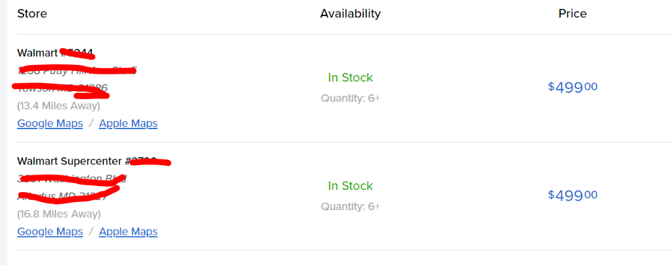Click In Stock status in first row
671x265 pixels.
tap(350, 78)
